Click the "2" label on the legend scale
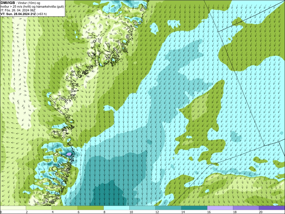The image size is (285, 214). point(27,212)
